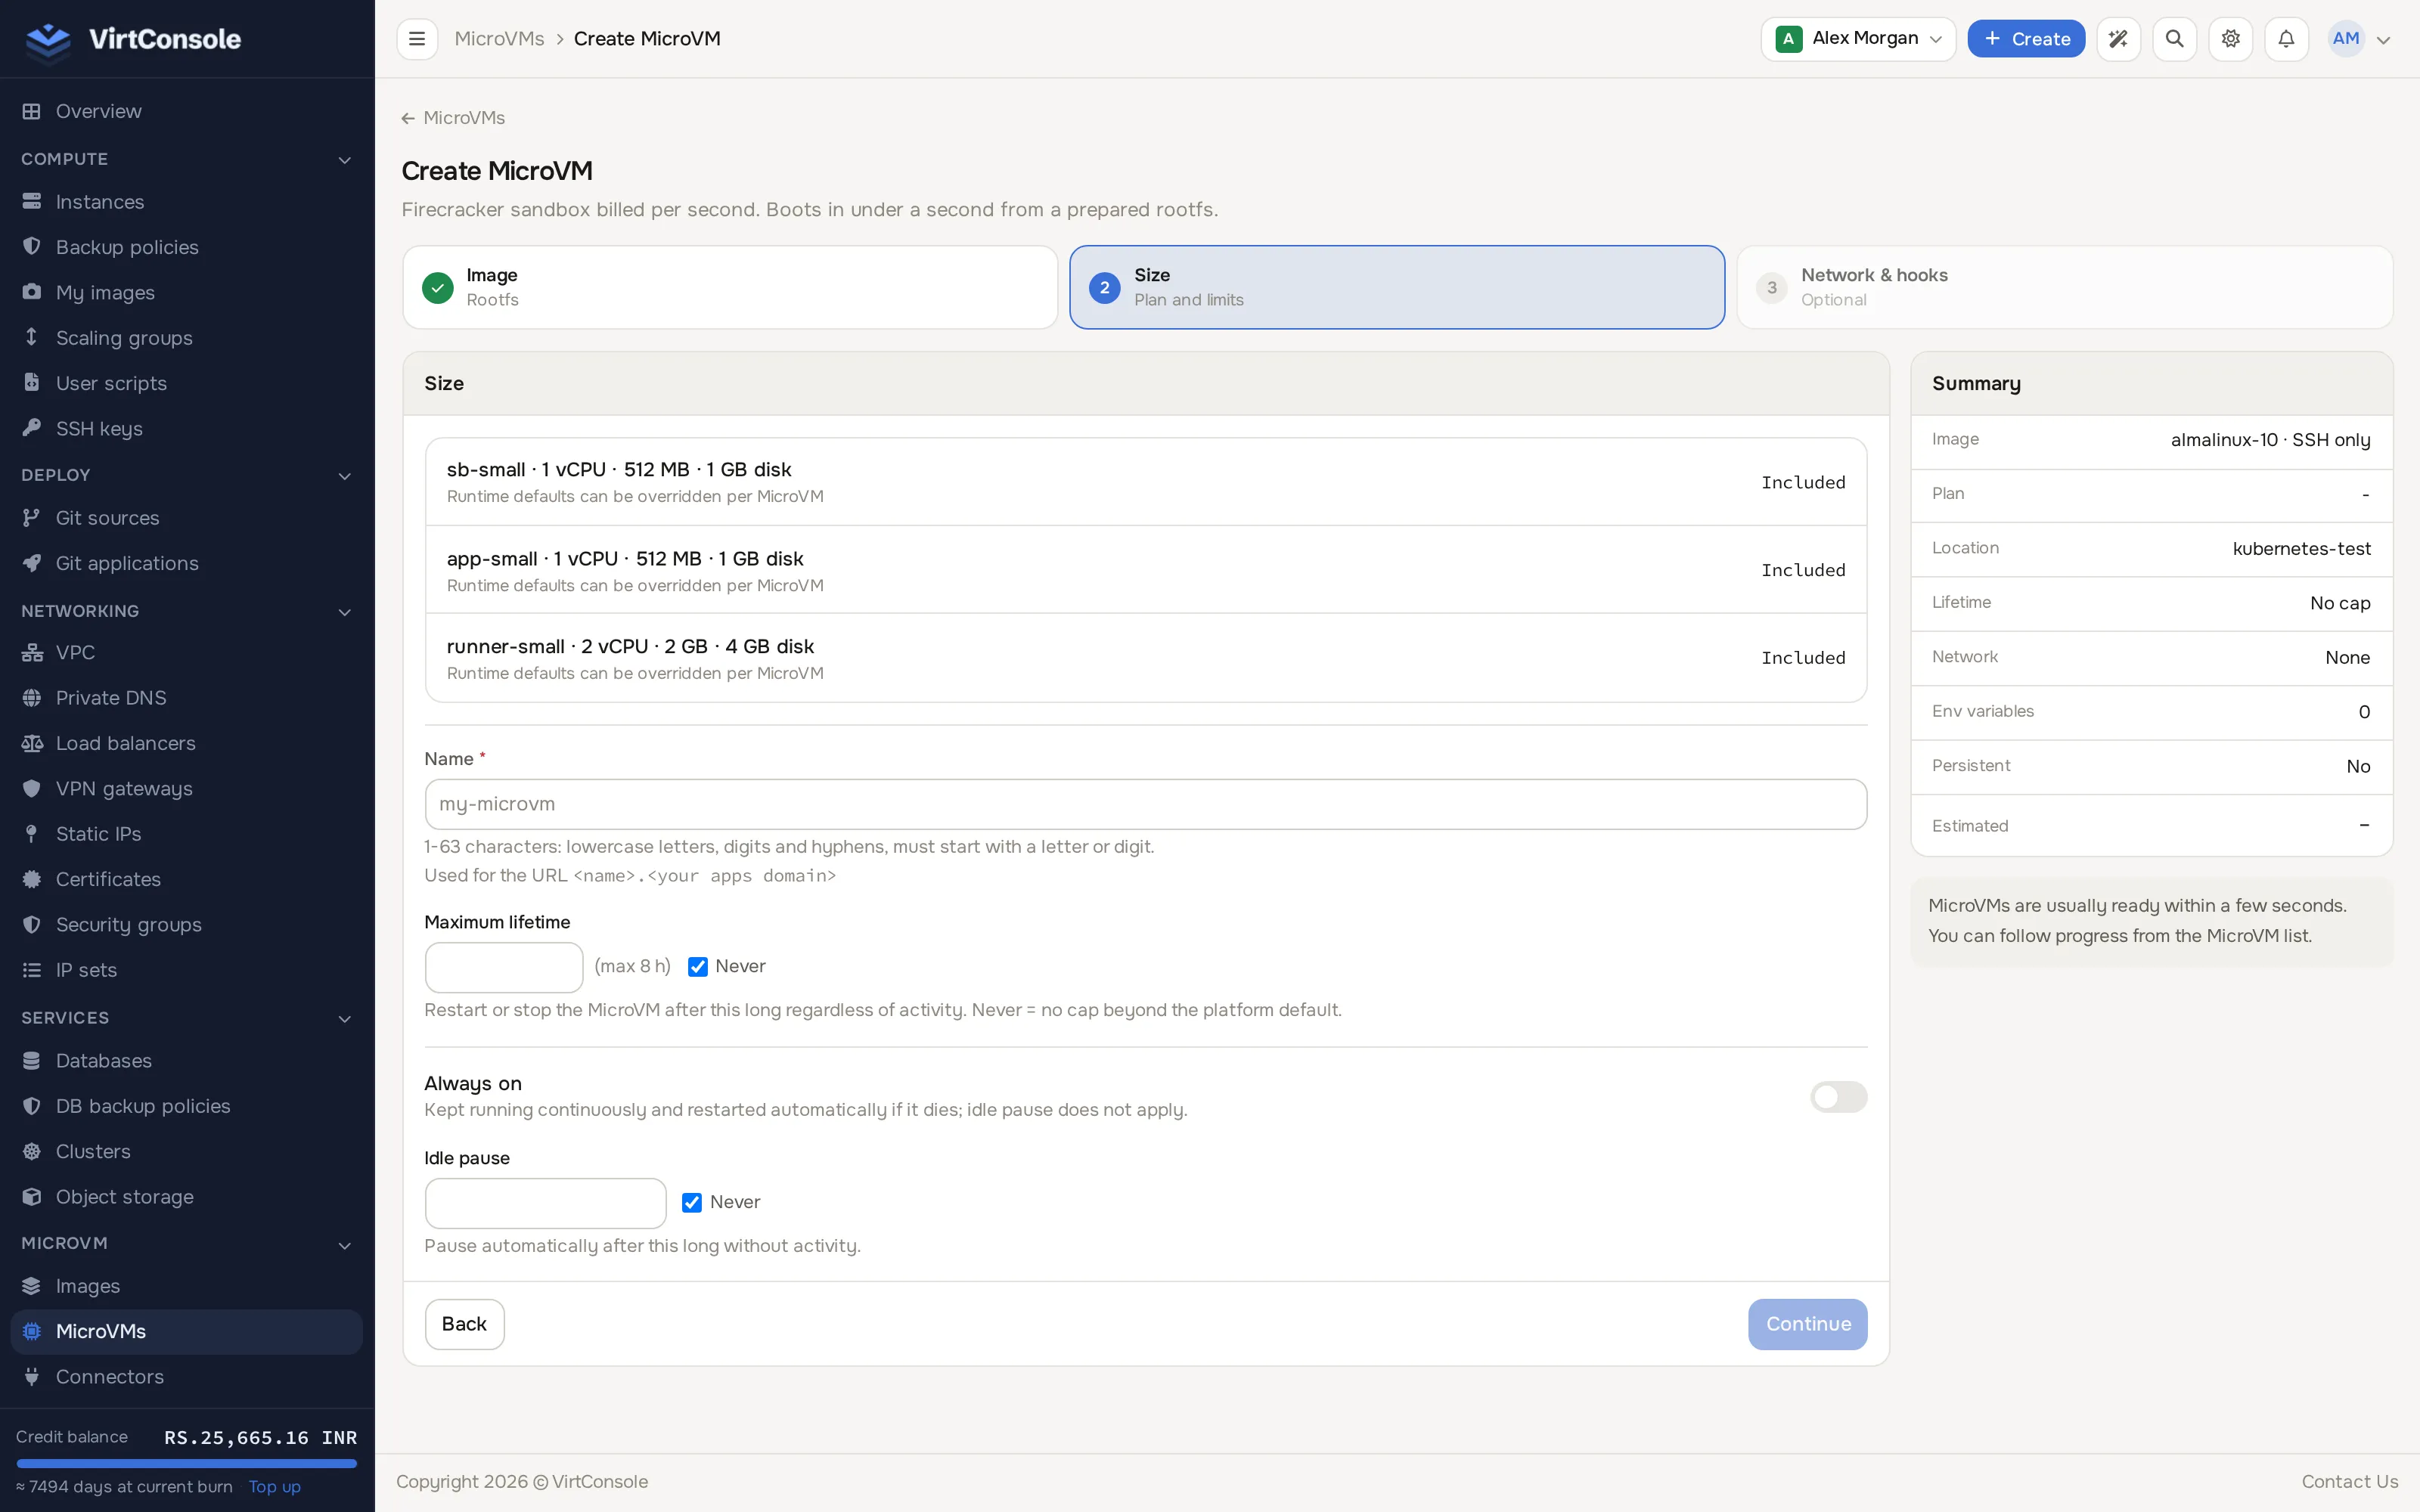This screenshot has height=1512, width=2420.
Task: Open Connectors in sidebar
Action: click(x=187, y=1377)
